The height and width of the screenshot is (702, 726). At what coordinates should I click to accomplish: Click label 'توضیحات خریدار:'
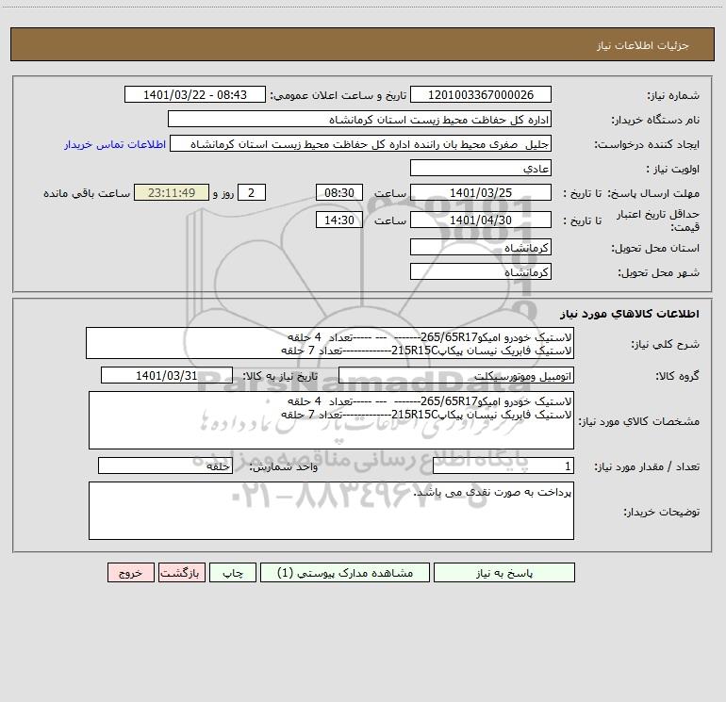coord(661,513)
